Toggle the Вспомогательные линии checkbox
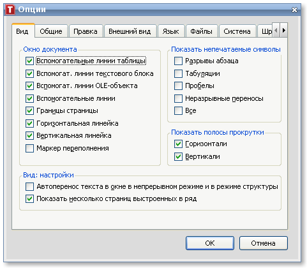307x268 pixels. [x=29, y=98]
